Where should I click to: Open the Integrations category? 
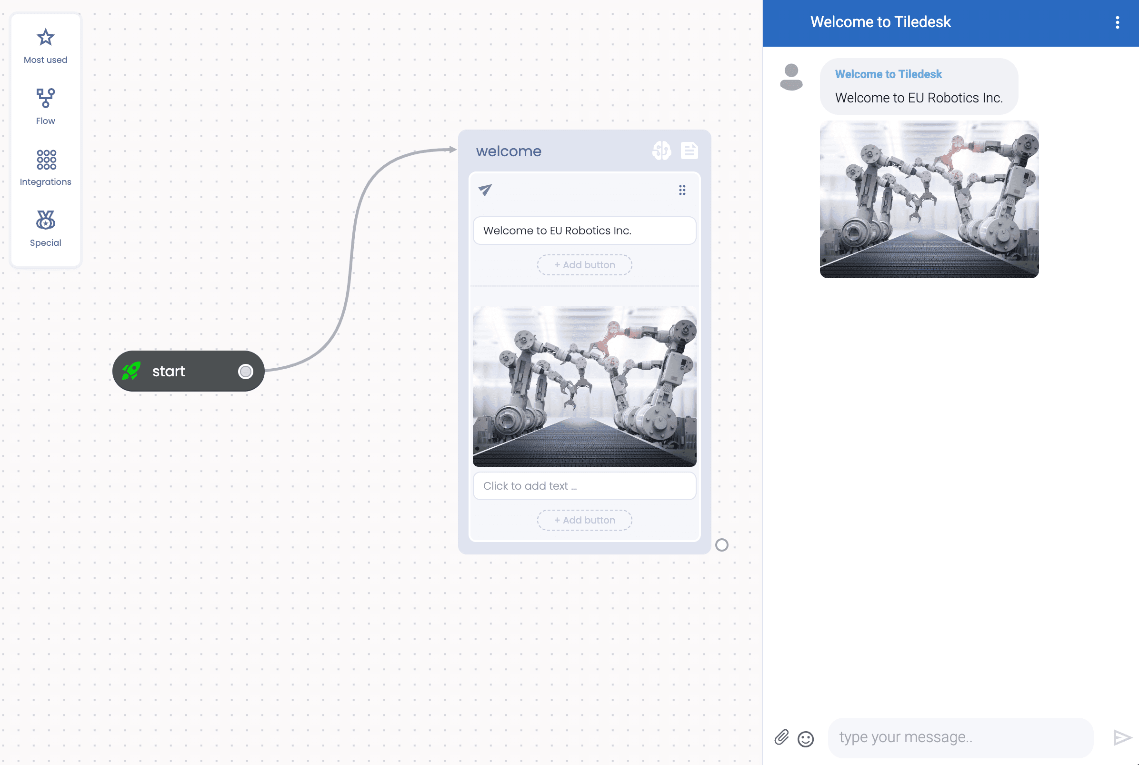coord(45,168)
